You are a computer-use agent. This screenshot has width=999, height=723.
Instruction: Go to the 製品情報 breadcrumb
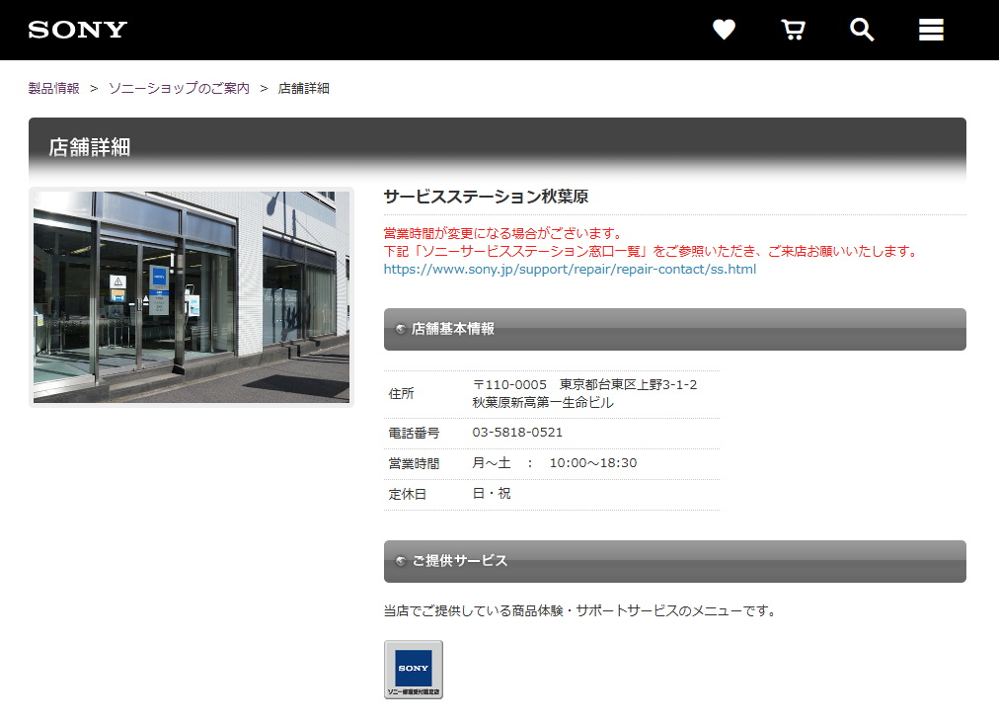click(54, 88)
